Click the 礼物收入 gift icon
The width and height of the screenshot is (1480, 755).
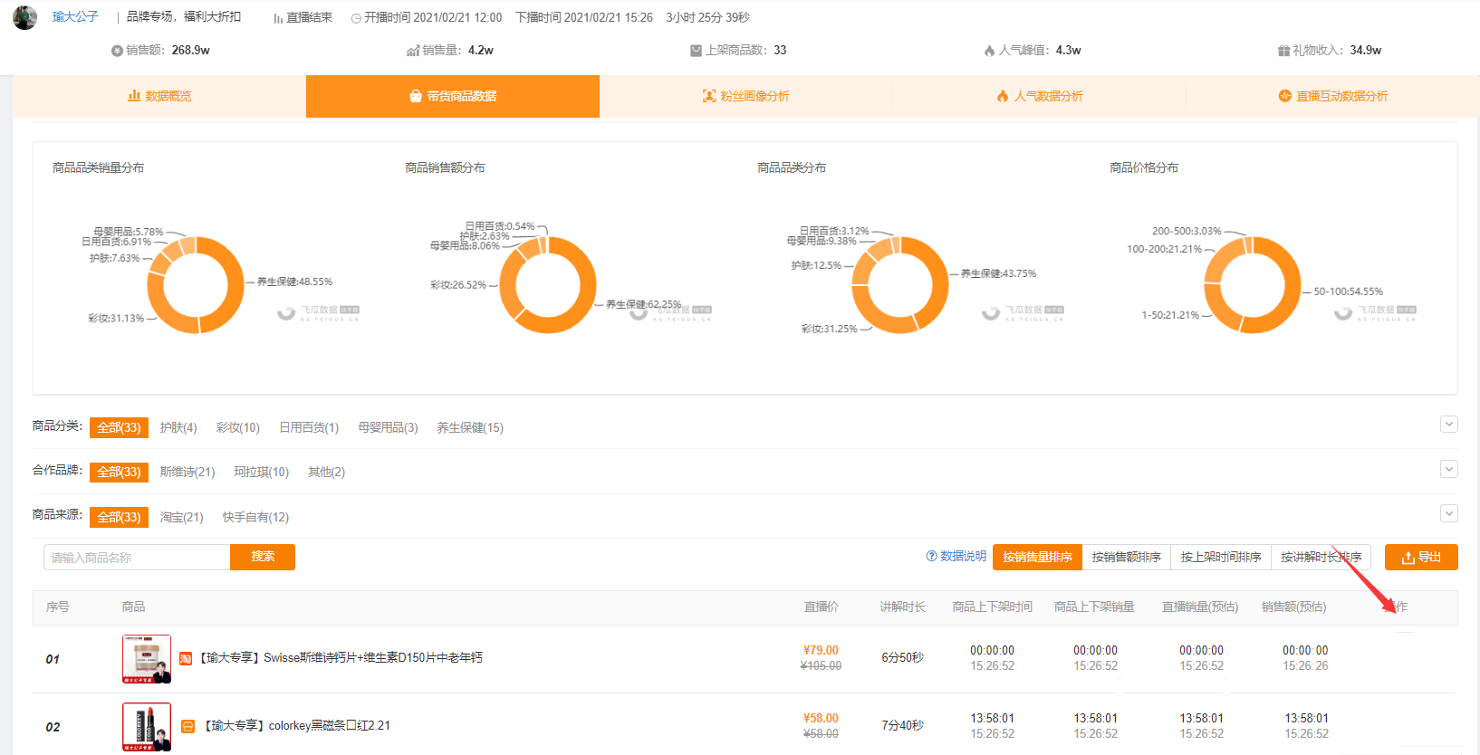[1283, 51]
